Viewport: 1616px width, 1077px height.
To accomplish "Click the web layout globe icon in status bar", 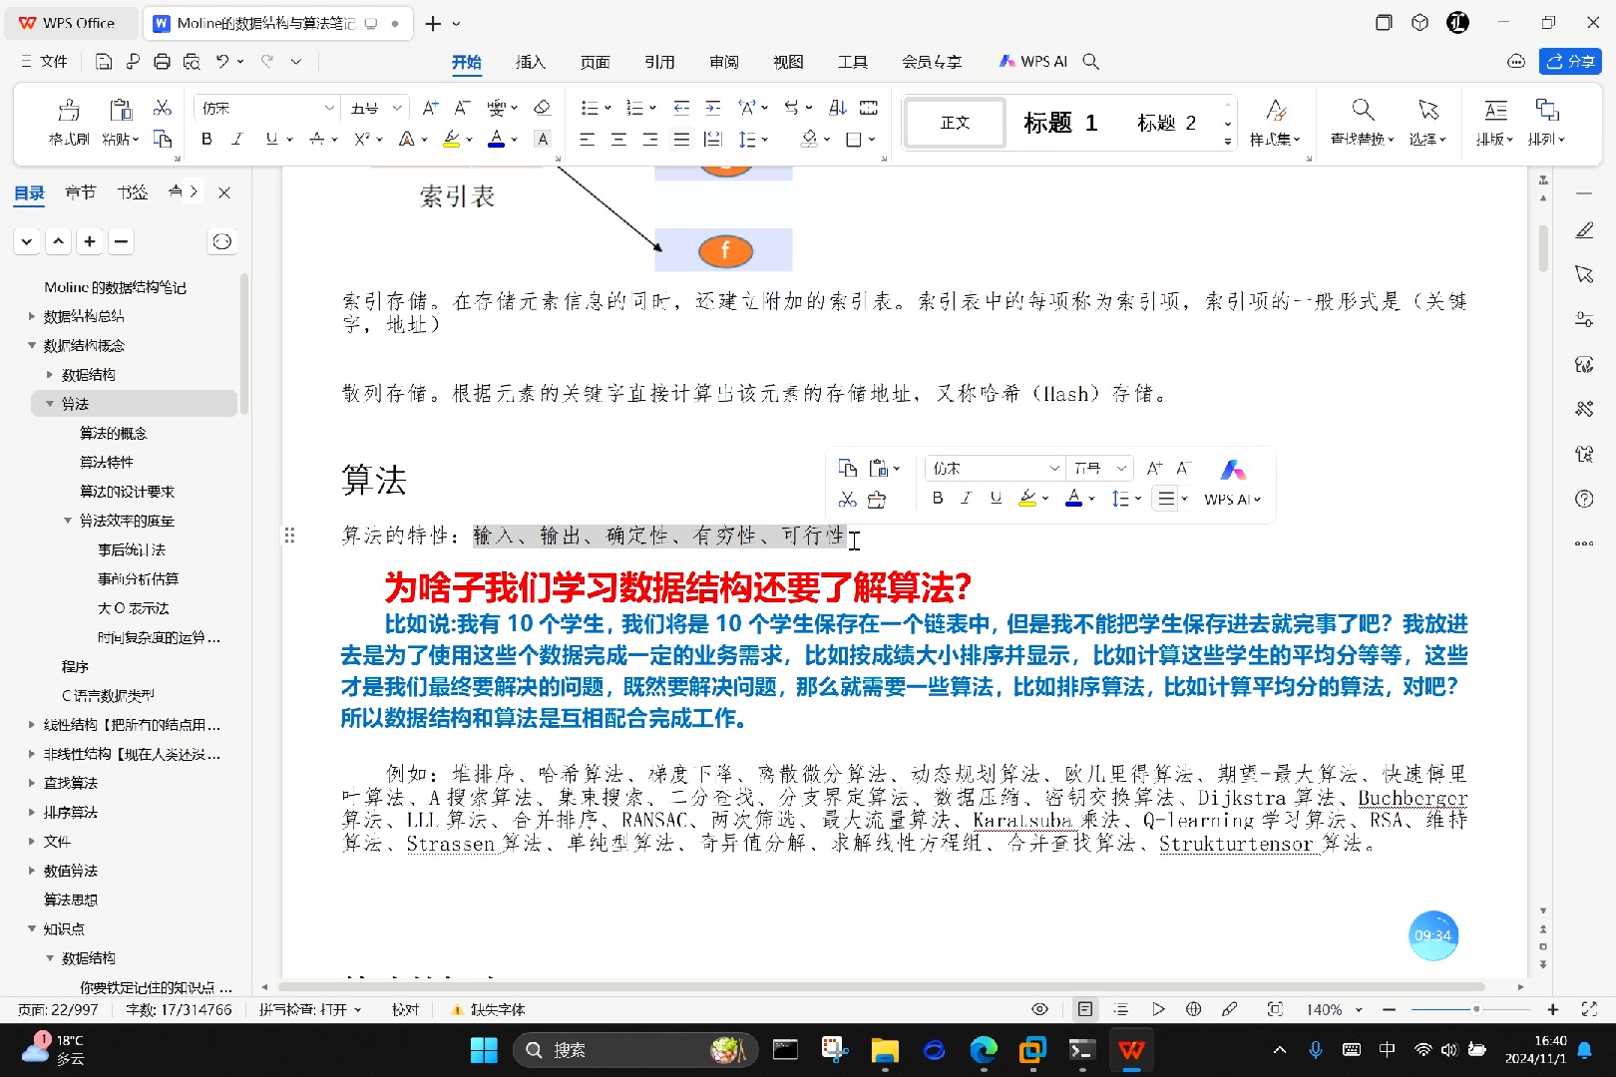I will pyautogui.click(x=1193, y=1009).
